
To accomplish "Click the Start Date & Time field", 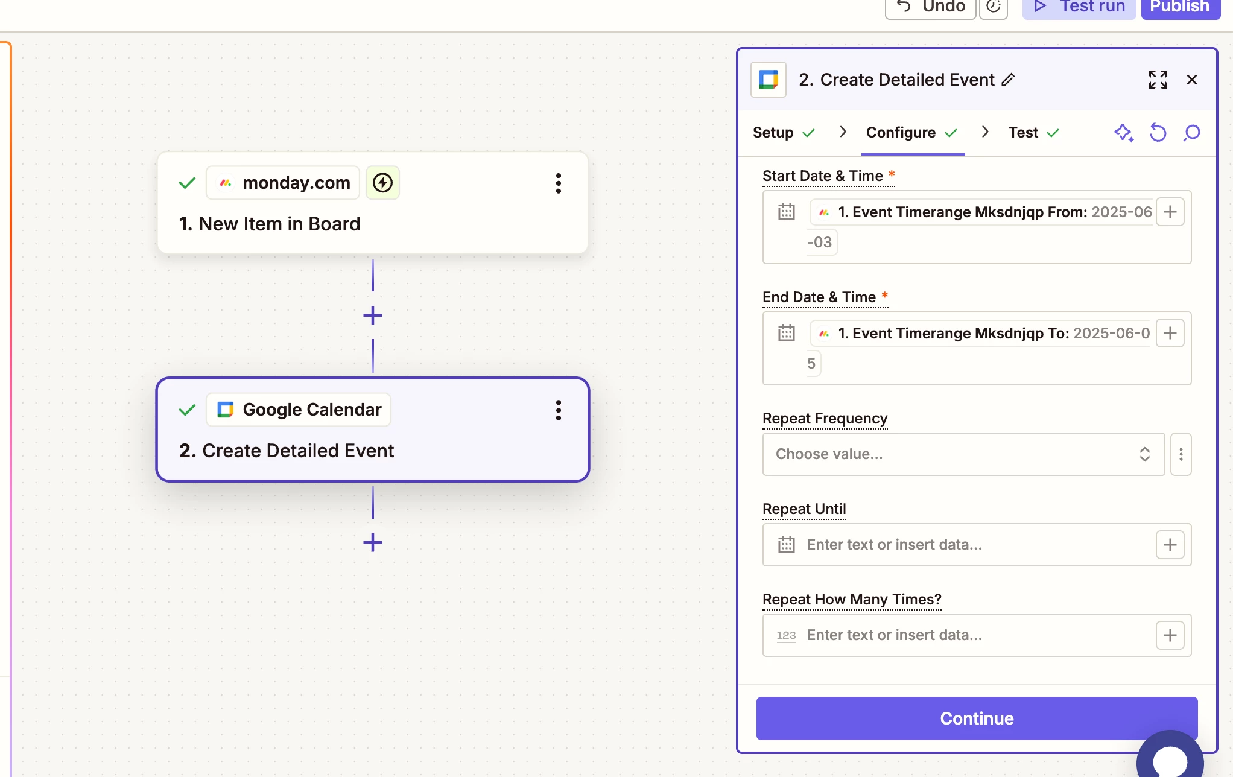I will (977, 227).
